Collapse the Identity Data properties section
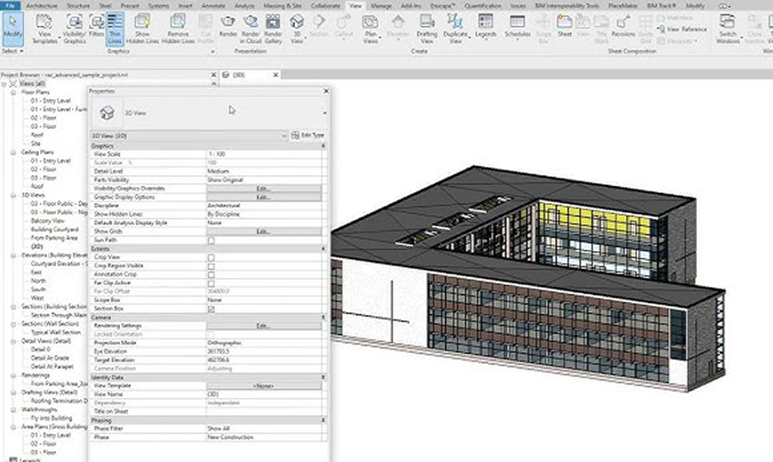Viewport: 773px width, 462px height. (x=324, y=377)
